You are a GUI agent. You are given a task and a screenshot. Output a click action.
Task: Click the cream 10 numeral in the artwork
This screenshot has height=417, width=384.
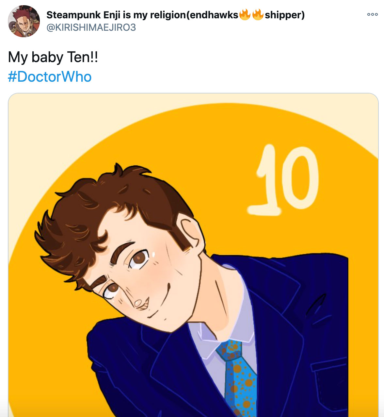click(x=283, y=180)
